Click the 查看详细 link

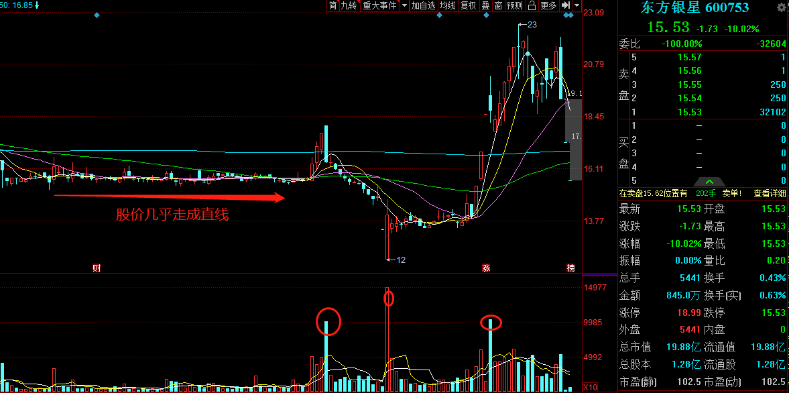coord(770,193)
